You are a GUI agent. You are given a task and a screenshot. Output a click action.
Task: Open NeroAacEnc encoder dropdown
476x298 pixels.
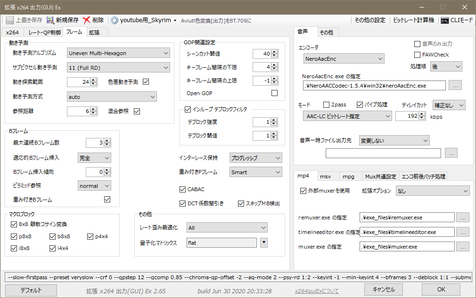344,59
